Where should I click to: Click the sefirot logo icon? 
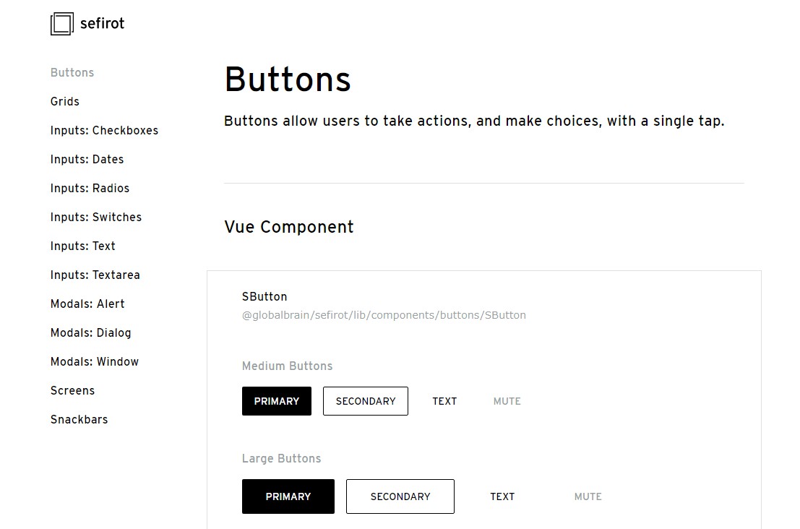[62, 24]
